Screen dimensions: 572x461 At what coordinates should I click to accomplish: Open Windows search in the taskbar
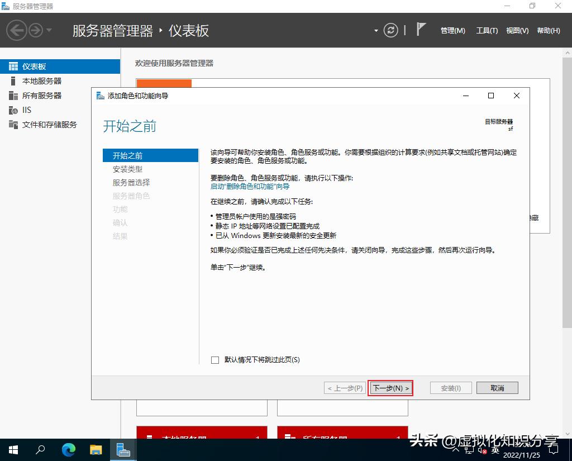(x=40, y=450)
